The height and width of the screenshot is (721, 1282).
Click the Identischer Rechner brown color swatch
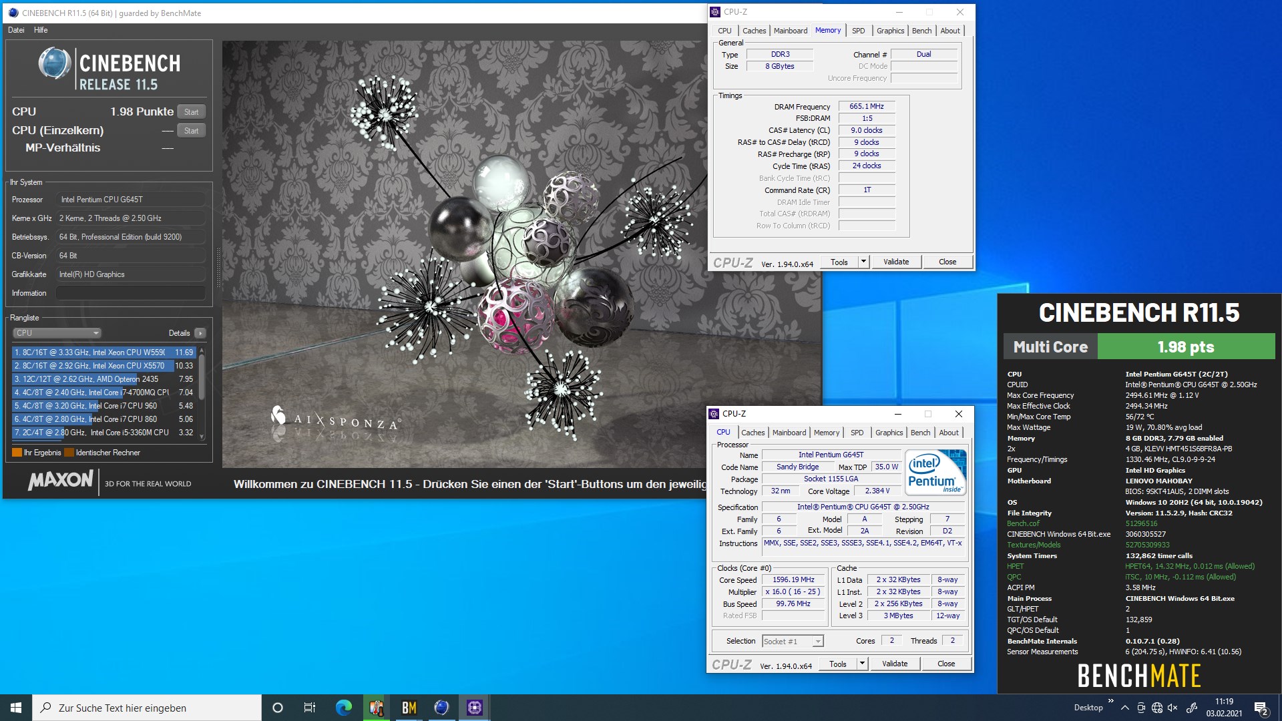[69, 453]
